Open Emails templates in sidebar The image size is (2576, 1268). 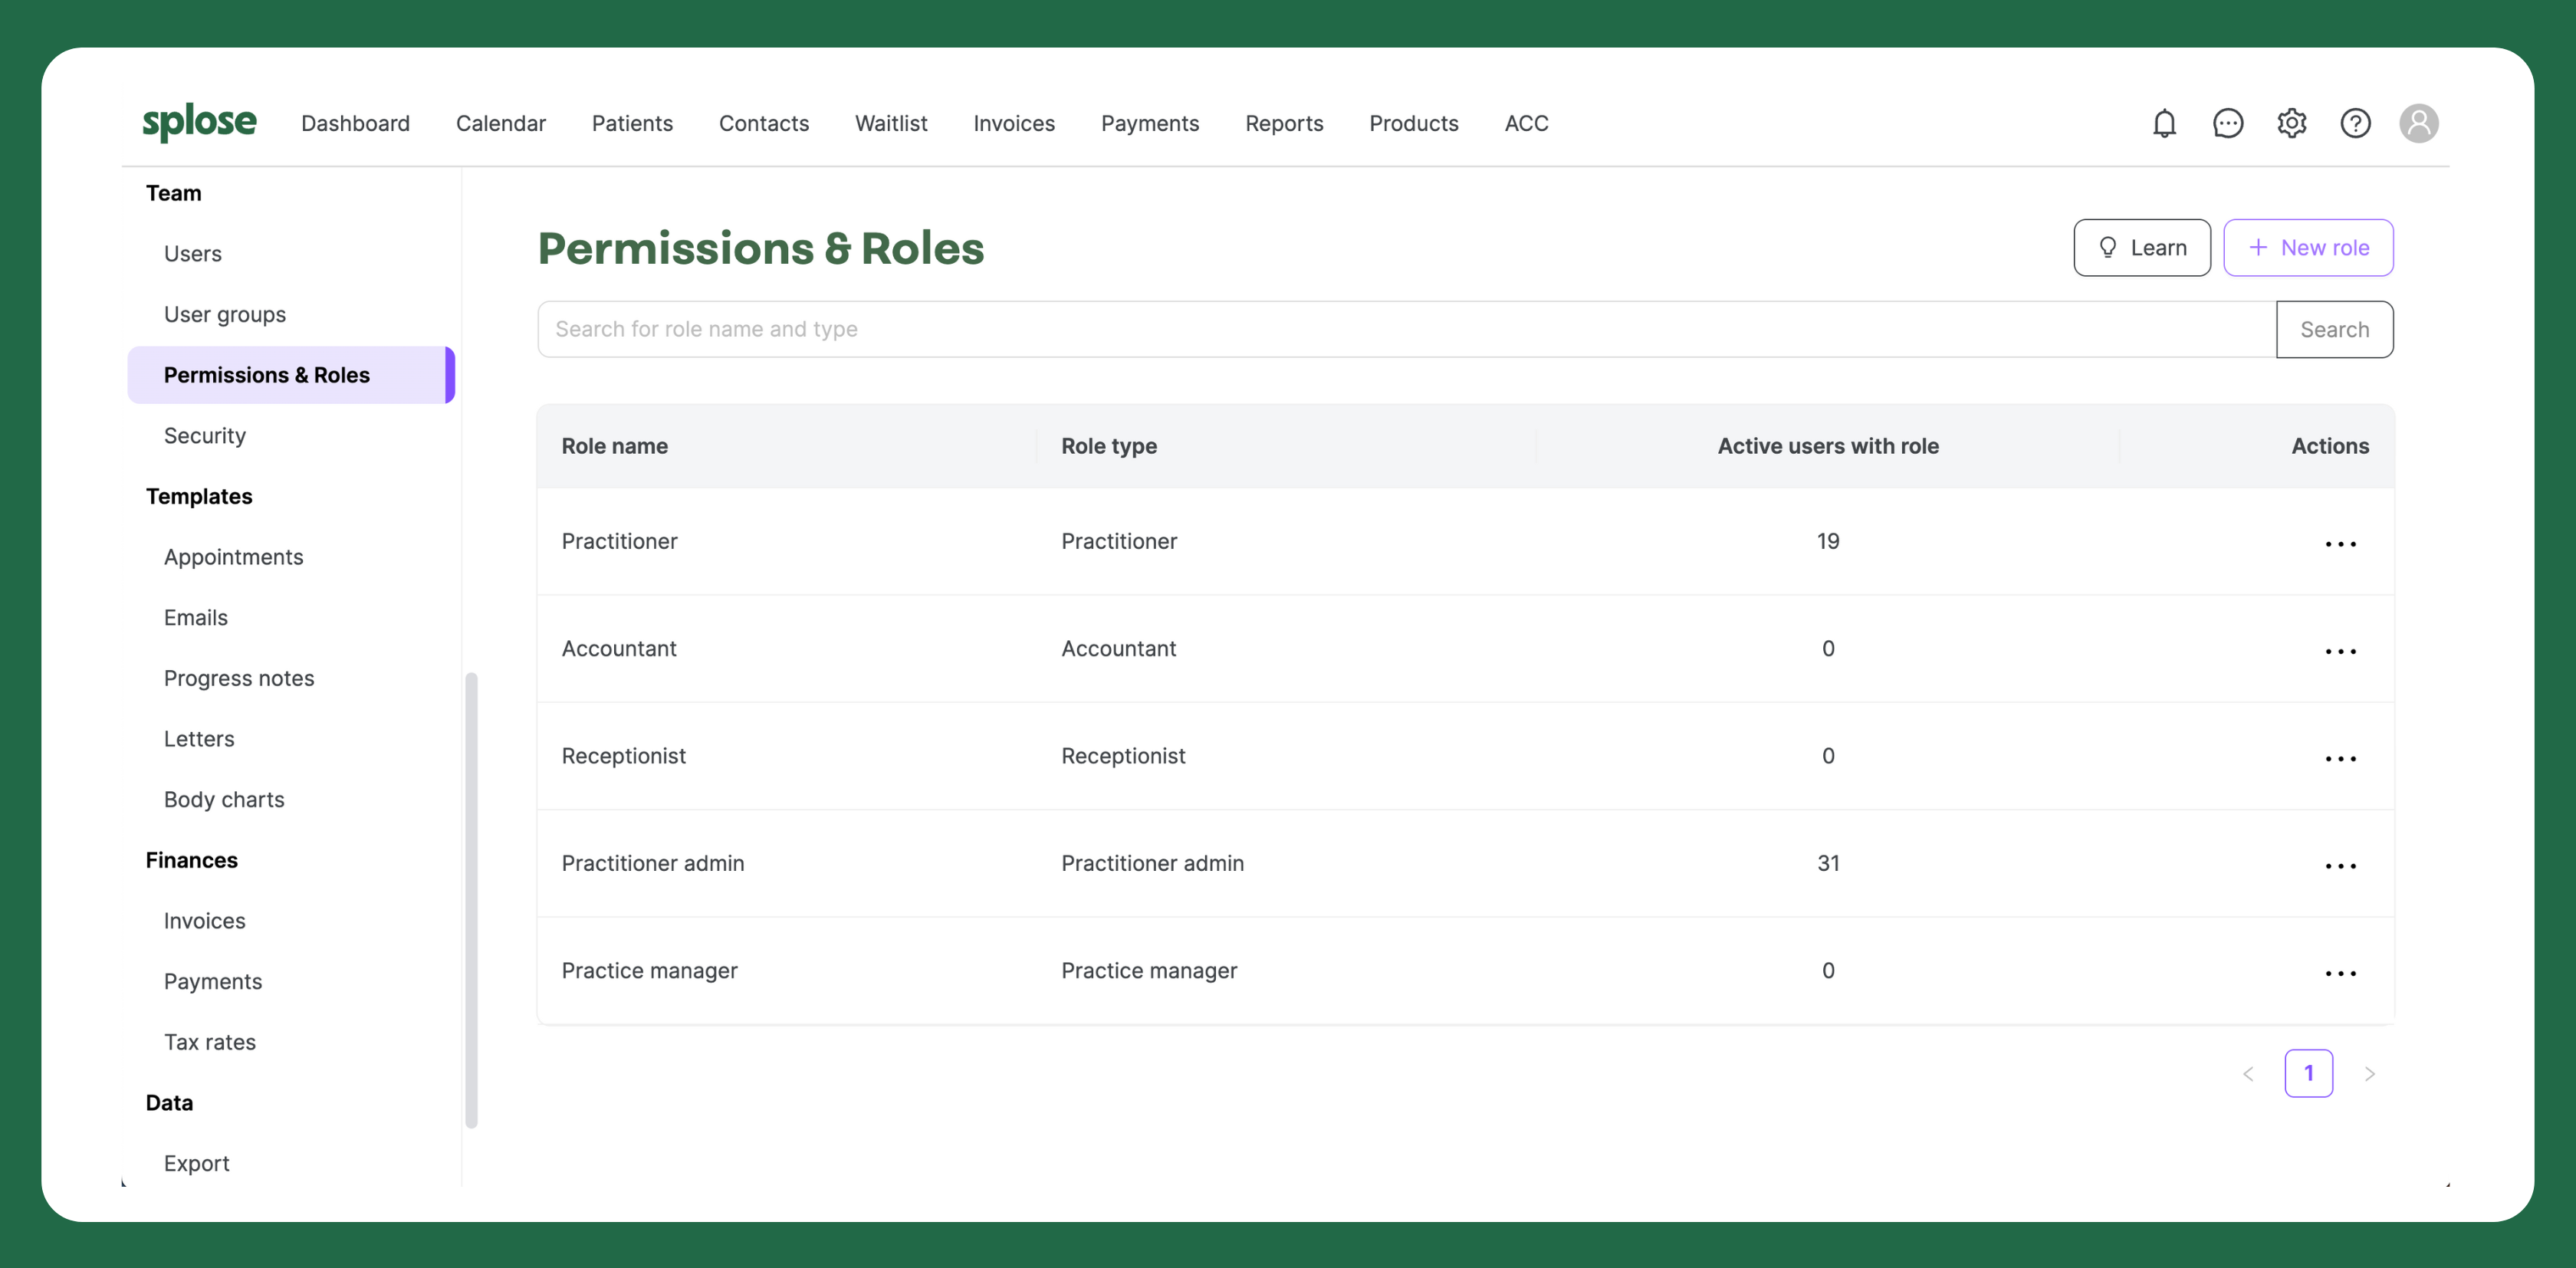point(196,618)
